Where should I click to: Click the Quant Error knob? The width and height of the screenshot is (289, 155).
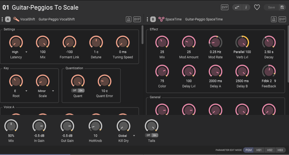[104, 81]
